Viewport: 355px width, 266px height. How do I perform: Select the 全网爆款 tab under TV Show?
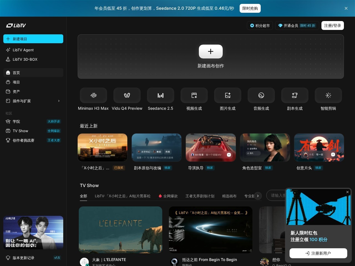tap(168, 196)
